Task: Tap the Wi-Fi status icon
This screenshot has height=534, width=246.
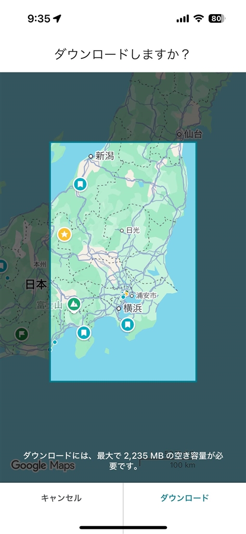Action: (199, 18)
